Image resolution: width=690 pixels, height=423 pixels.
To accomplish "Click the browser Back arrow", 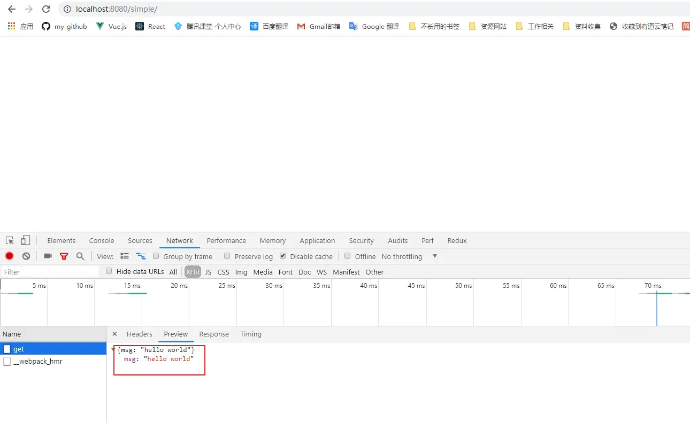I will pos(12,9).
